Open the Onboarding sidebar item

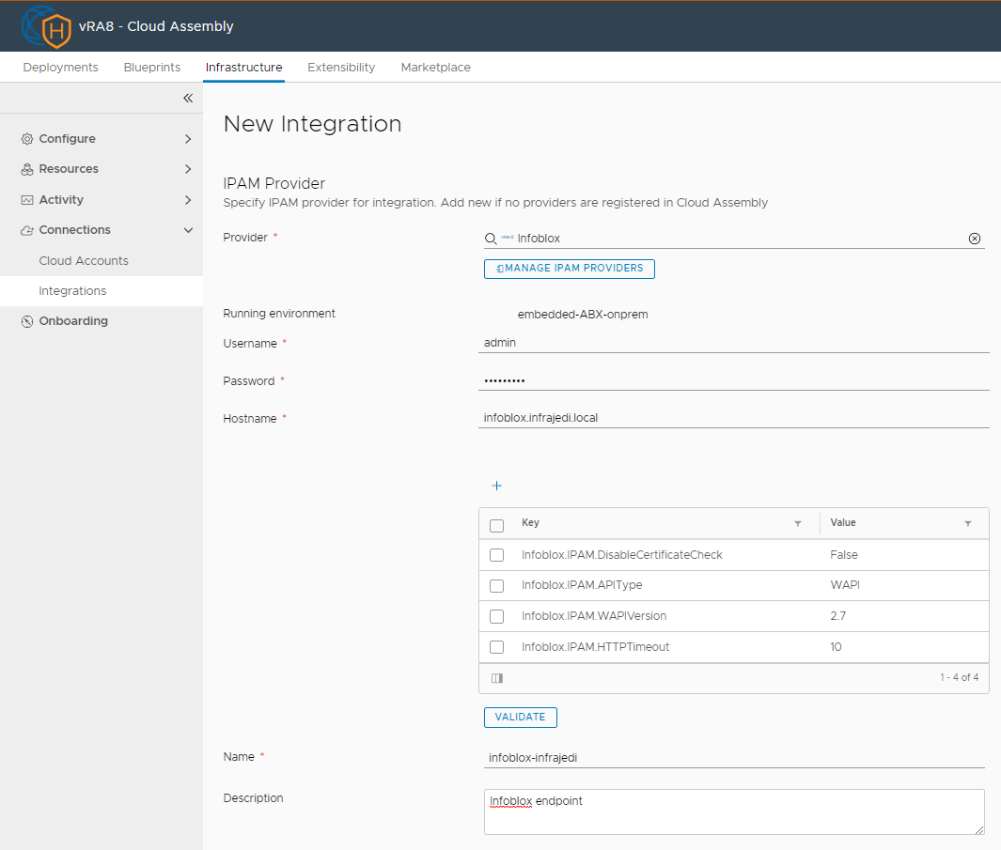73,321
